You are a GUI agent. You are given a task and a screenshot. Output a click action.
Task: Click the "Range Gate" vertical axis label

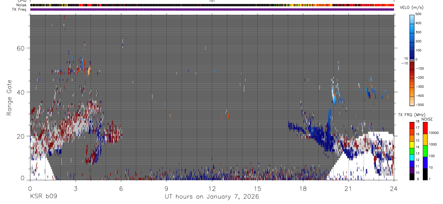pyautogui.click(x=10, y=97)
